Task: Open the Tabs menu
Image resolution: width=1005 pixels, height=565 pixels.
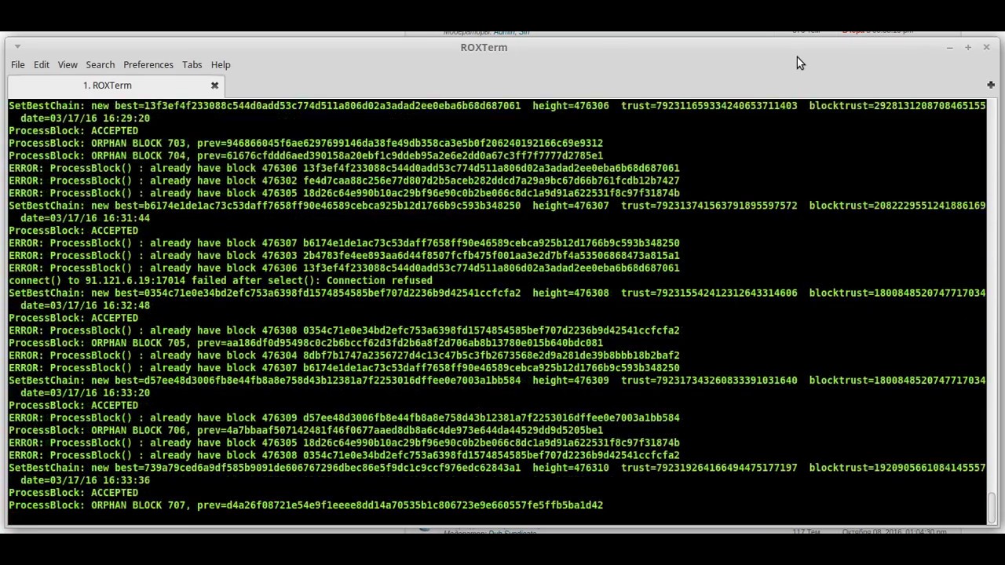Action: click(192, 64)
